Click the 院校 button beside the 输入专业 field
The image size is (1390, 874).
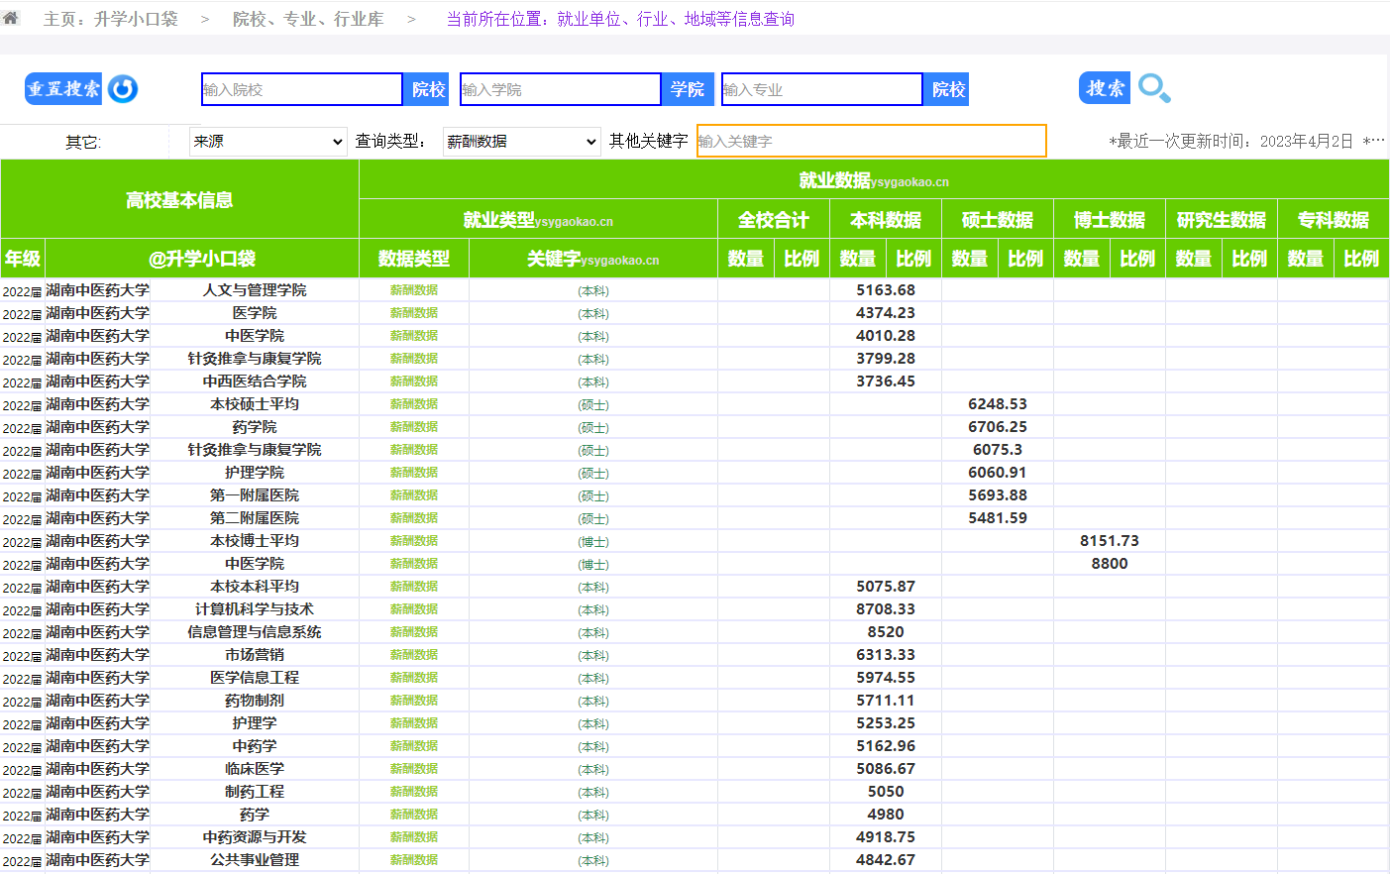(947, 89)
